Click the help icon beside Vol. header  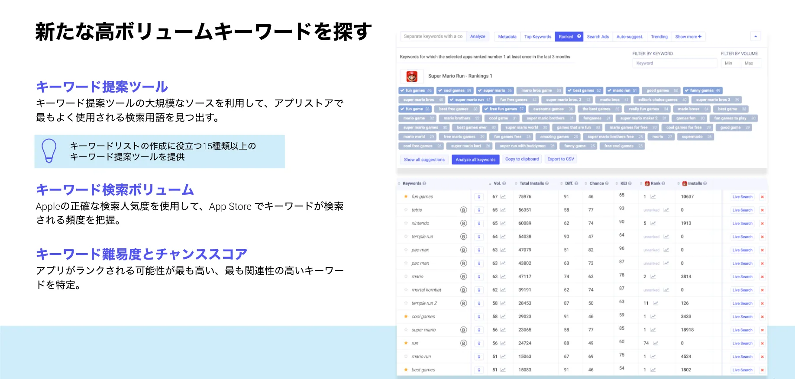(504, 183)
